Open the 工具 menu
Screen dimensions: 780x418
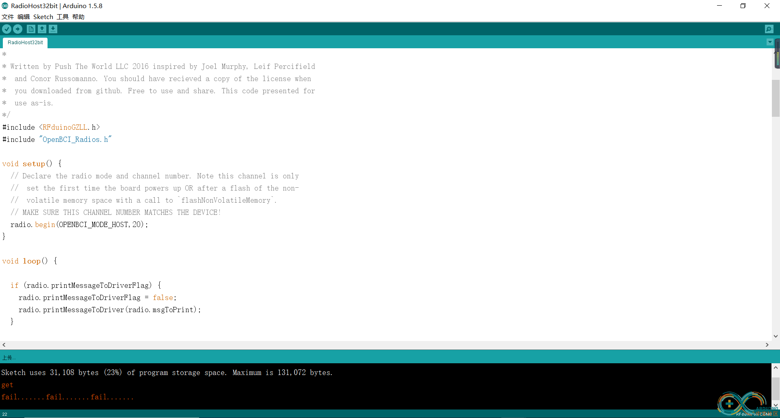tap(63, 17)
